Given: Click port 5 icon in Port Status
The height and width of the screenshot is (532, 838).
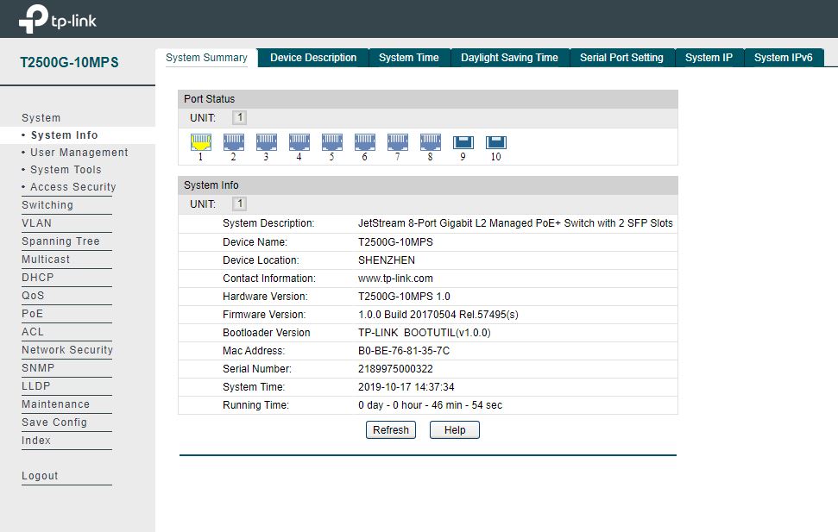Looking at the screenshot, I should coord(332,142).
